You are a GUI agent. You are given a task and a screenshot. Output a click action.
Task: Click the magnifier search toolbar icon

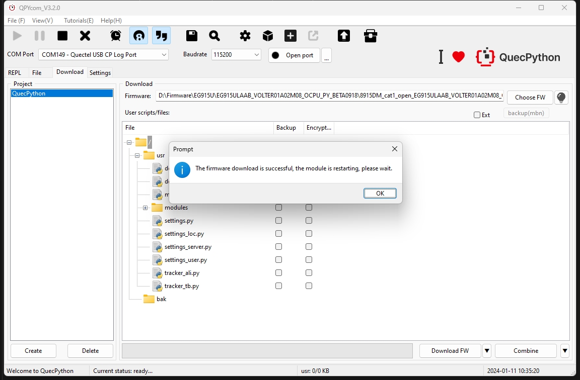tap(214, 36)
